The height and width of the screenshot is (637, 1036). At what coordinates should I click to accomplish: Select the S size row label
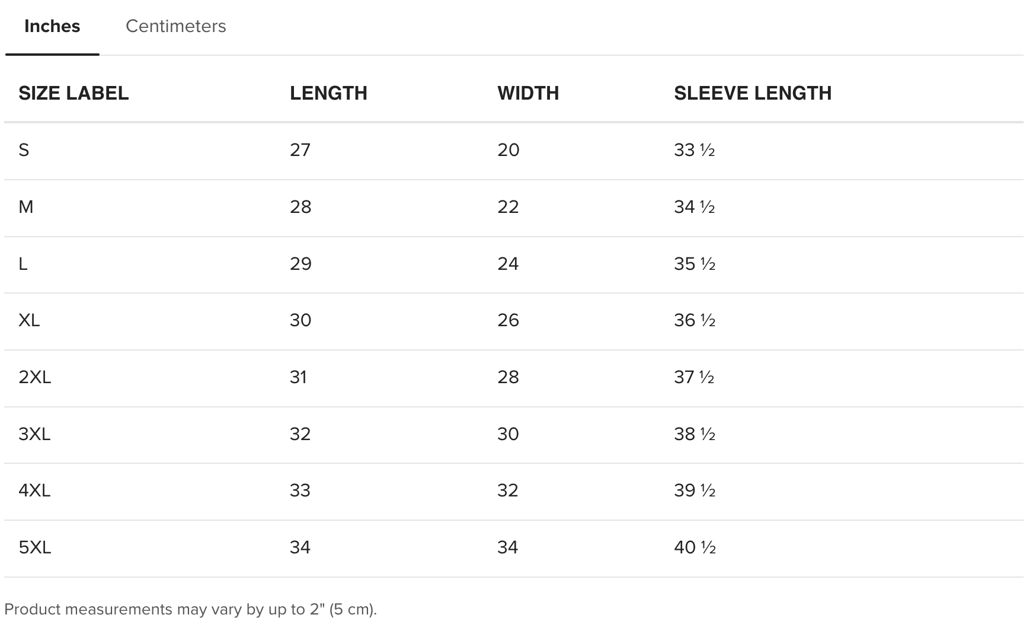coord(24,150)
